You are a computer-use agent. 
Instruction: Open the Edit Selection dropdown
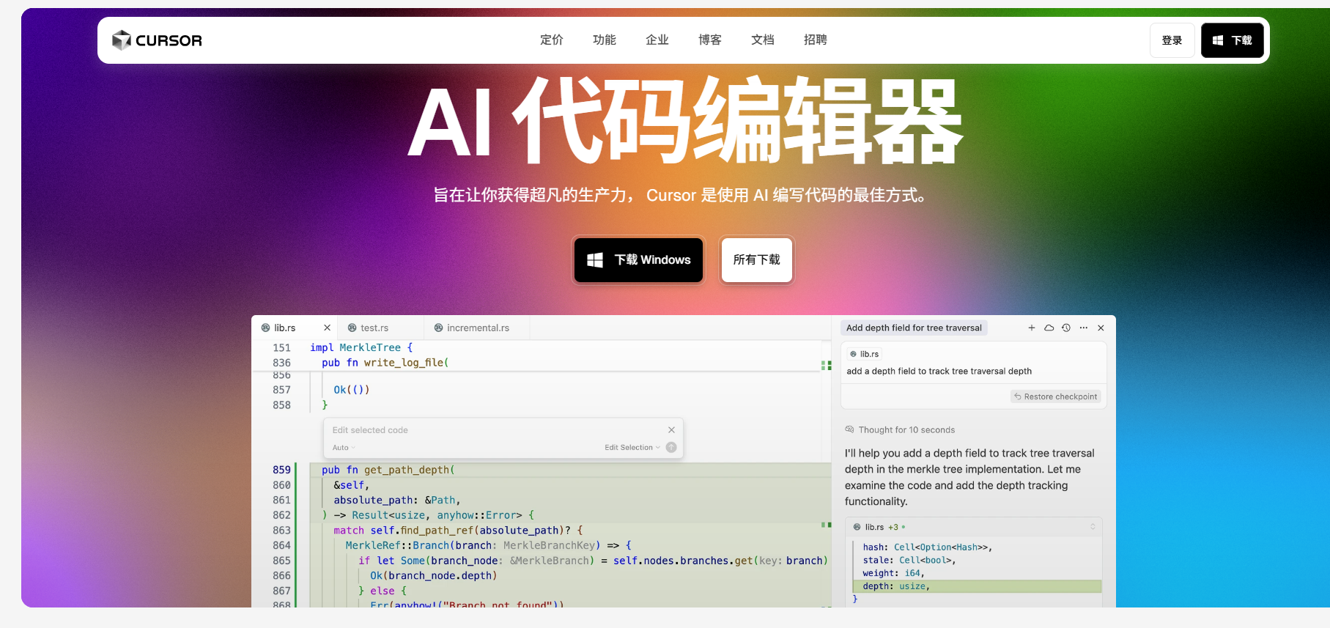tap(632, 448)
